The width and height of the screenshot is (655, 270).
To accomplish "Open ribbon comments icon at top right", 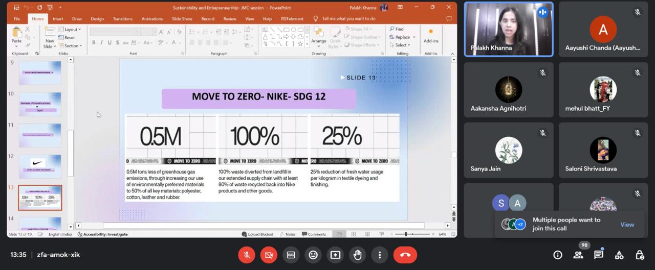I will click(449, 19).
